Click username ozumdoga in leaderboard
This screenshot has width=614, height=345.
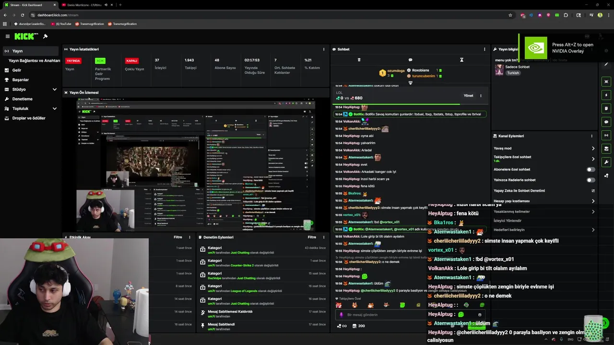point(396,70)
